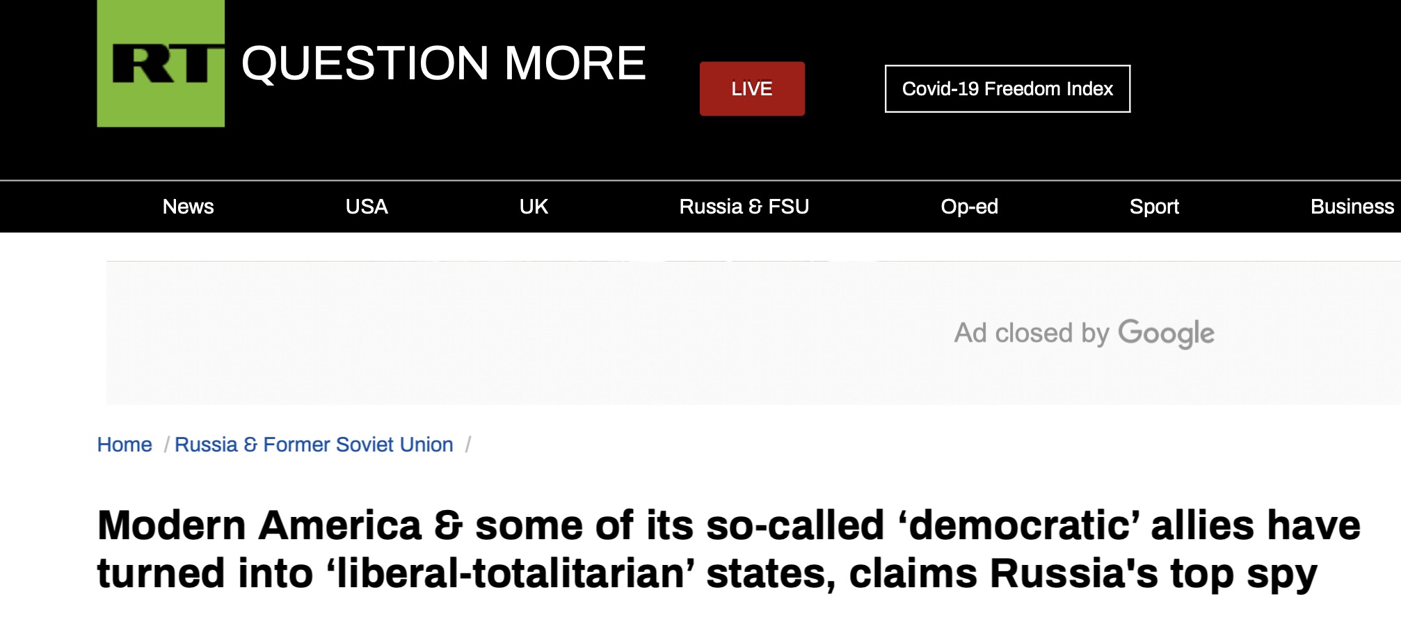Switch to the Sport section
The height and width of the screenshot is (622, 1401).
click(x=1154, y=207)
